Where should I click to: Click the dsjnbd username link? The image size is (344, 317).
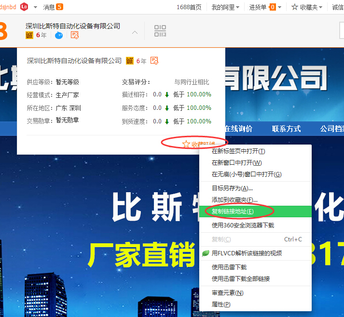click(x=8, y=7)
